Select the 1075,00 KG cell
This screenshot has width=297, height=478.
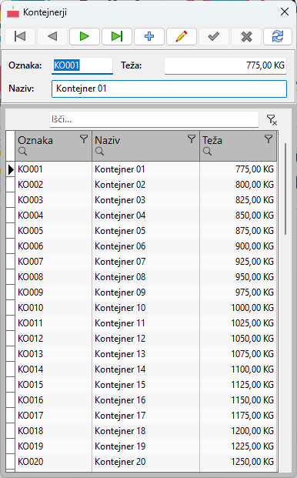click(x=239, y=354)
